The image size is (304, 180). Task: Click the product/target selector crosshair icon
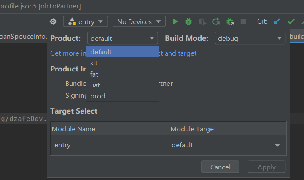[53, 21]
